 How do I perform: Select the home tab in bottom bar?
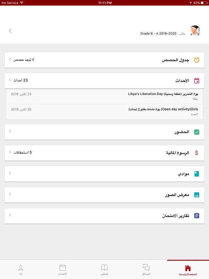[188, 270]
